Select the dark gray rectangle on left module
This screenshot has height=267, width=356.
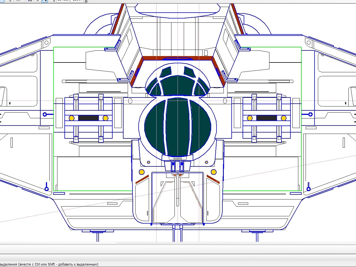click(89, 118)
